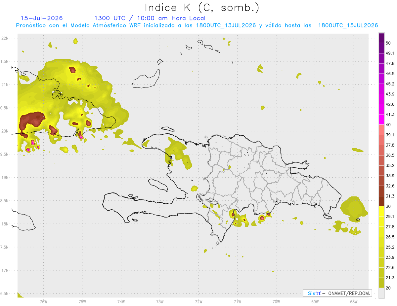Screen dimensions: 397x306
Task: Click the "SisTT – ONAMET/REP.DOM." credit box
Action: point(337,293)
